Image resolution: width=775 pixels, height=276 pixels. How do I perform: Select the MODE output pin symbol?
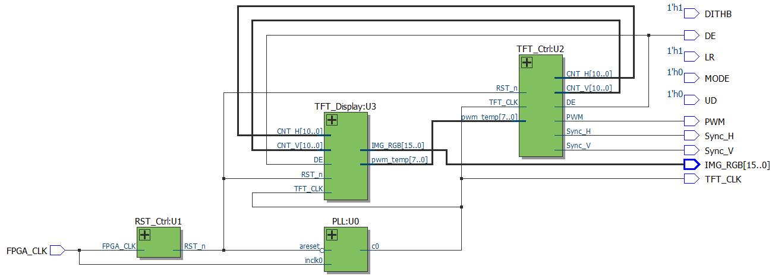(x=691, y=78)
